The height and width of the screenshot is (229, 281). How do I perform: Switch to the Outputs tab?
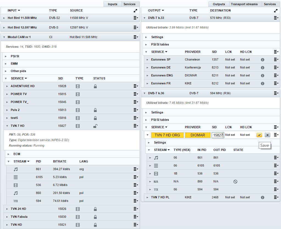pyautogui.click(x=219, y=4)
